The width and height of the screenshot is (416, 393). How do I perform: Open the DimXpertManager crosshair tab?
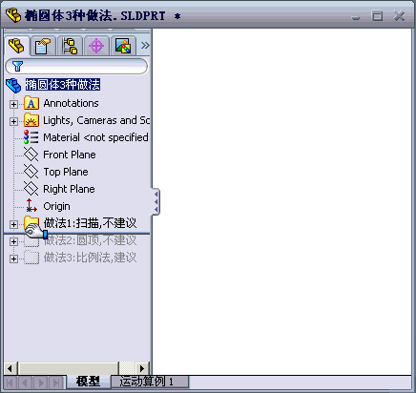tap(96, 46)
